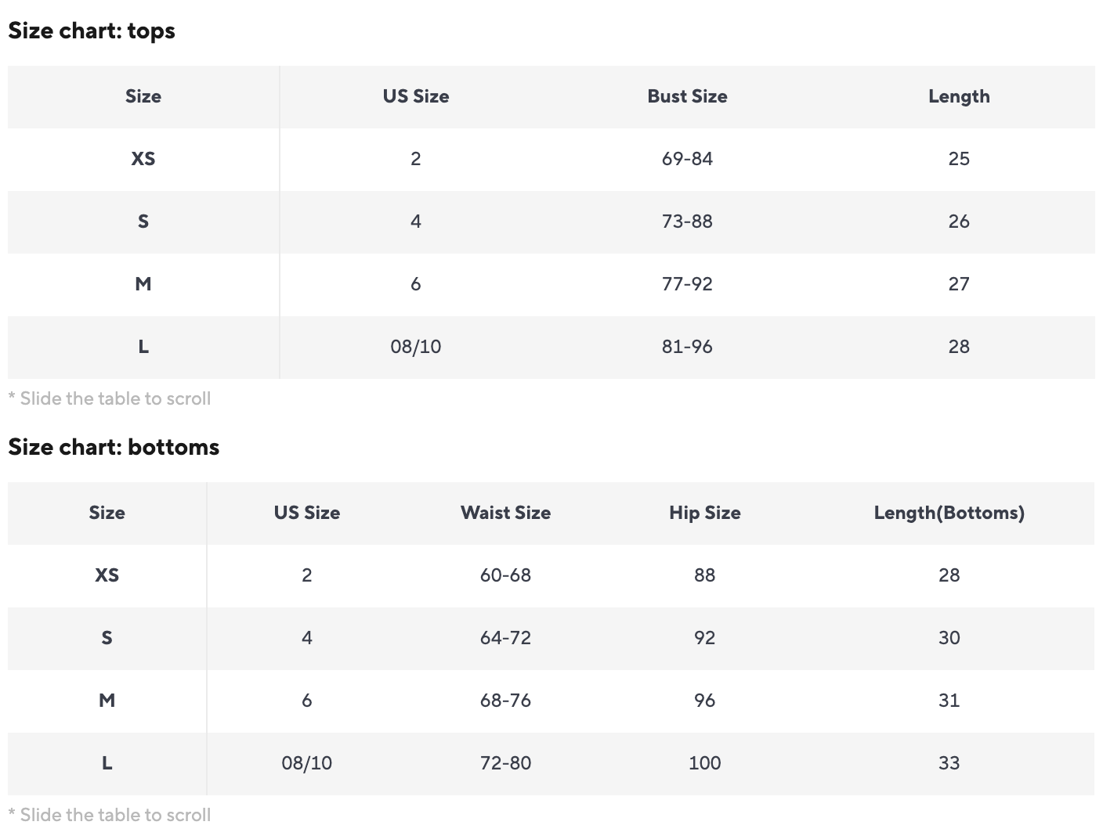Click the Hip Size column header
Image resolution: width=1103 pixels, height=836 pixels.
(704, 513)
